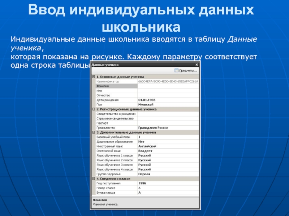Screen dimensions: 289x216
Task: Click the Мужской gender value
Action: click(x=146, y=104)
